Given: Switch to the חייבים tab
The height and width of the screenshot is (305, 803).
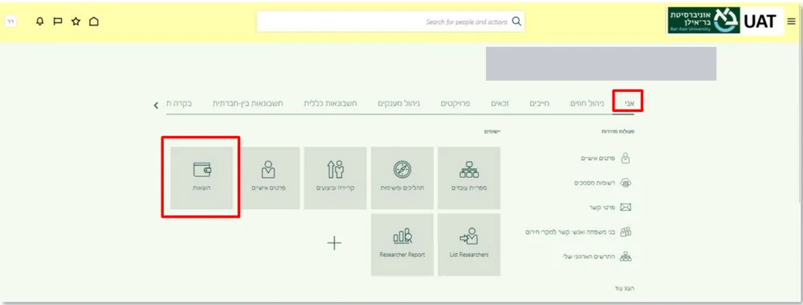Looking at the screenshot, I should (540, 103).
